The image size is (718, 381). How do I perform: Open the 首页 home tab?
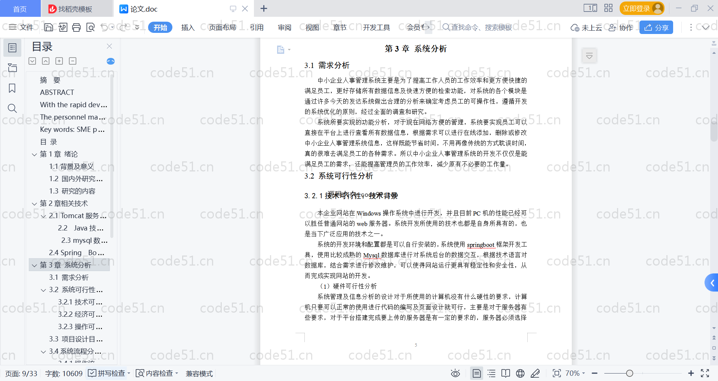20,9
